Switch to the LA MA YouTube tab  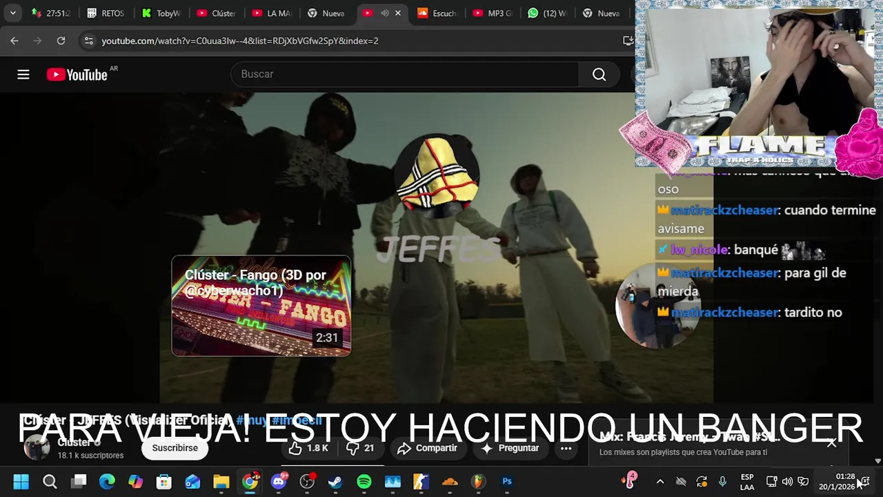coord(272,13)
